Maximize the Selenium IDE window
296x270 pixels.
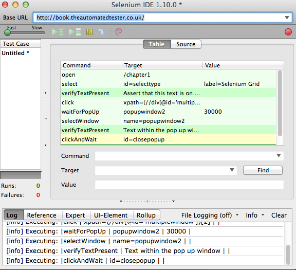(26, 5)
